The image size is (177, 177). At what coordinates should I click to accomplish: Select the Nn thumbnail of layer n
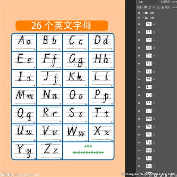(x=149, y=126)
